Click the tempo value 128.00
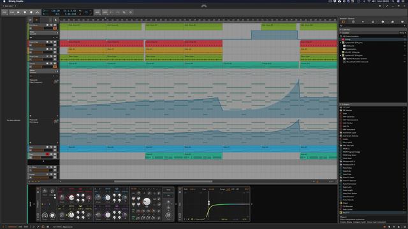This screenshot has width=408, height=229. coord(55,11)
